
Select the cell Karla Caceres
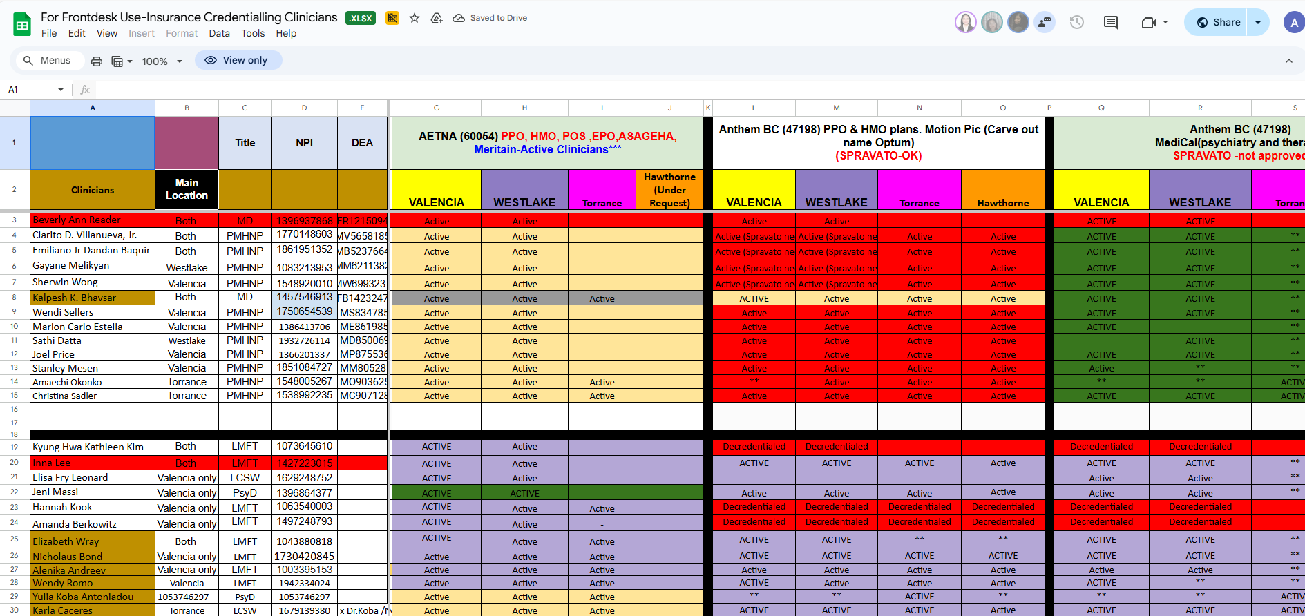93,610
